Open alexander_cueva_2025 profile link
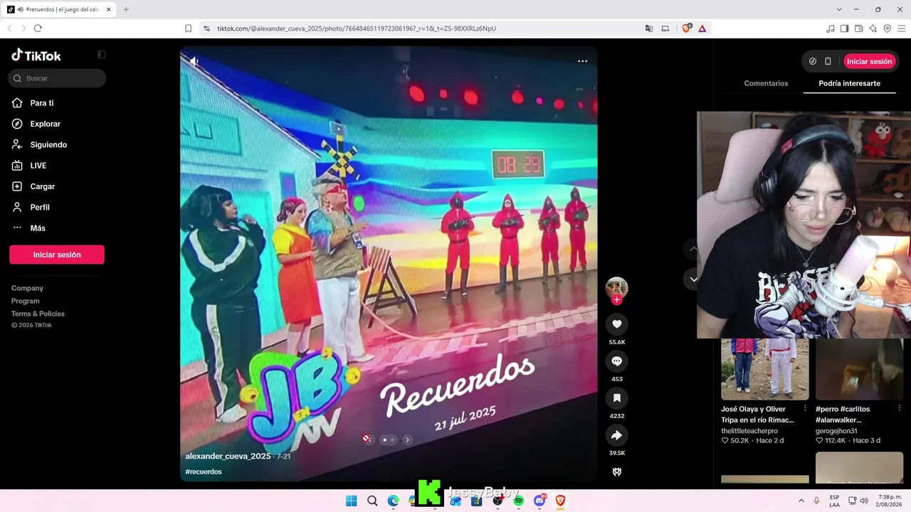The height and width of the screenshot is (512, 911). pos(228,456)
